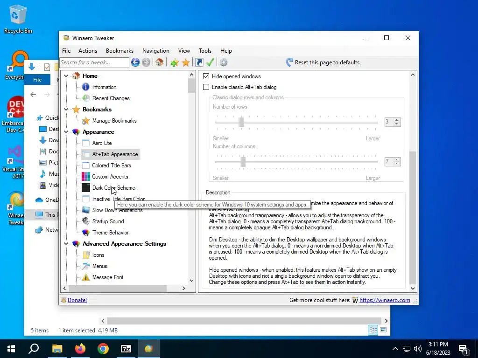Viewport: 478px width, 358px height.
Task: Go to the Home page toolbar icon
Action: coord(159,62)
